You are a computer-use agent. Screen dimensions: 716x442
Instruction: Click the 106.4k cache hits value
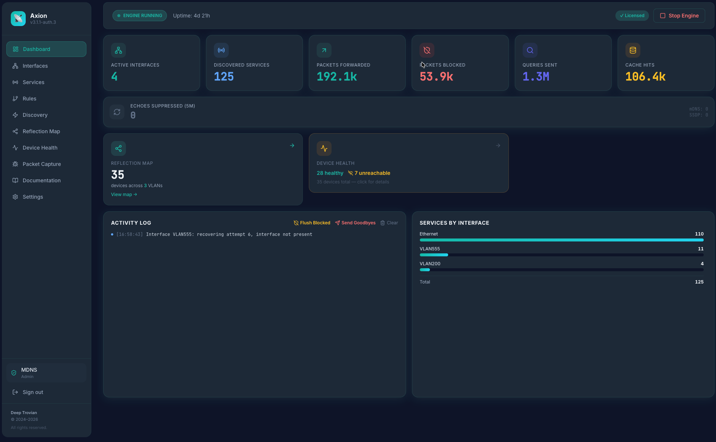(645, 77)
